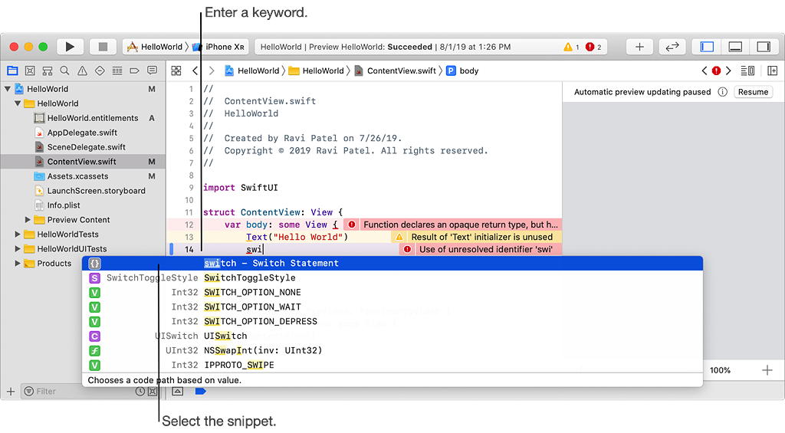Click error icon on line 12
The height and width of the screenshot is (433, 785).
click(x=351, y=225)
